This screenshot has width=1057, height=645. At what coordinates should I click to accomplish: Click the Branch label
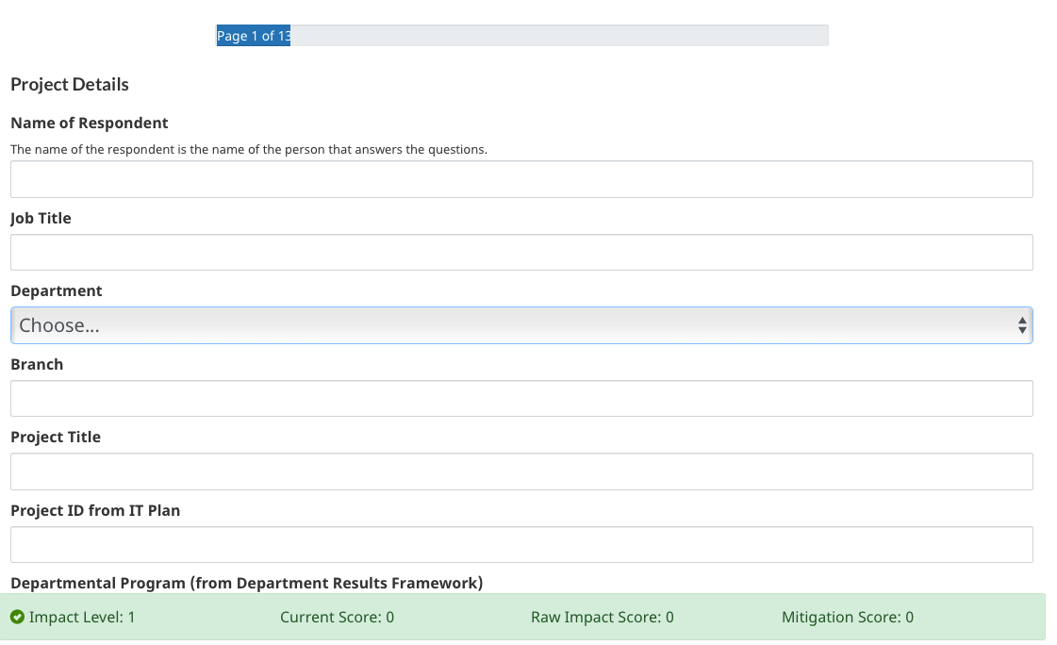pos(37,365)
